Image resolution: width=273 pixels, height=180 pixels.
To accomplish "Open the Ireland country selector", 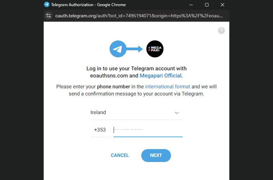I will [136, 113].
